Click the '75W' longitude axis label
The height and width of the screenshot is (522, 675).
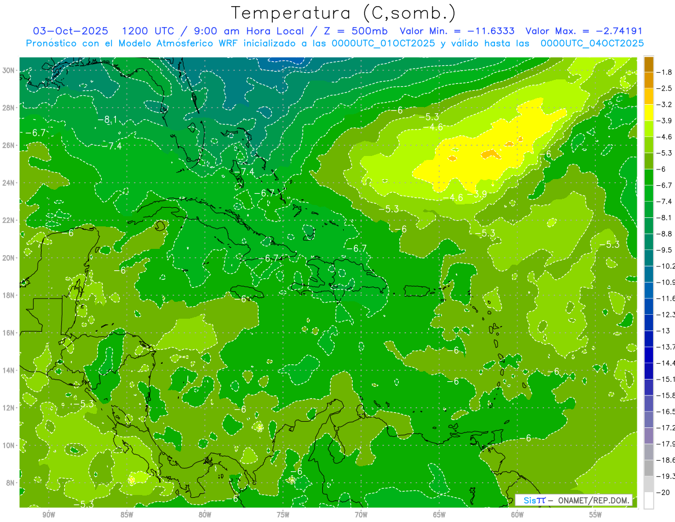point(283,515)
